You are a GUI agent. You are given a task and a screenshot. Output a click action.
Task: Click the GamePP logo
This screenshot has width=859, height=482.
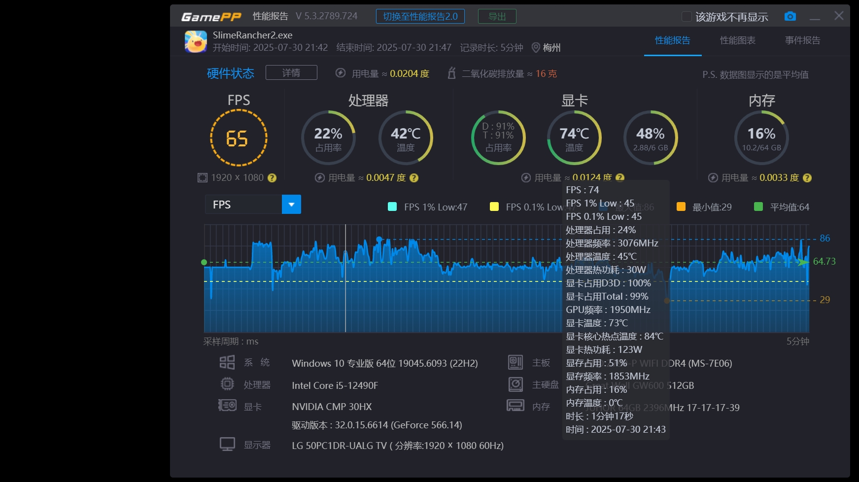pyautogui.click(x=211, y=17)
